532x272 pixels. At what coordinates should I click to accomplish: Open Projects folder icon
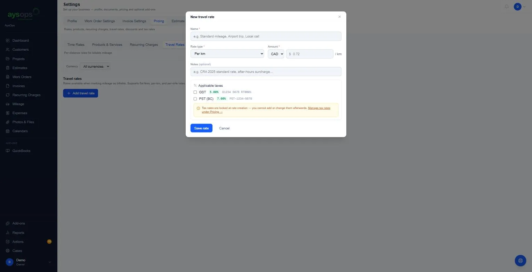point(8,59)
